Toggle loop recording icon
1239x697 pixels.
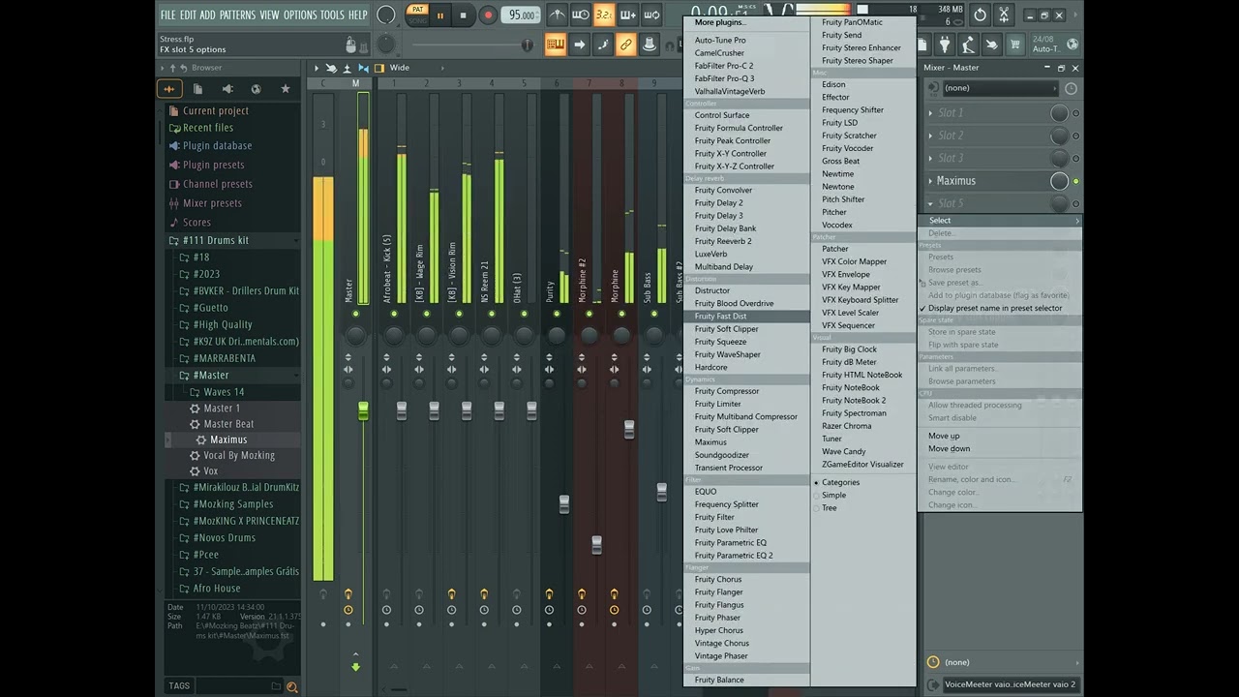pos(651,15)
